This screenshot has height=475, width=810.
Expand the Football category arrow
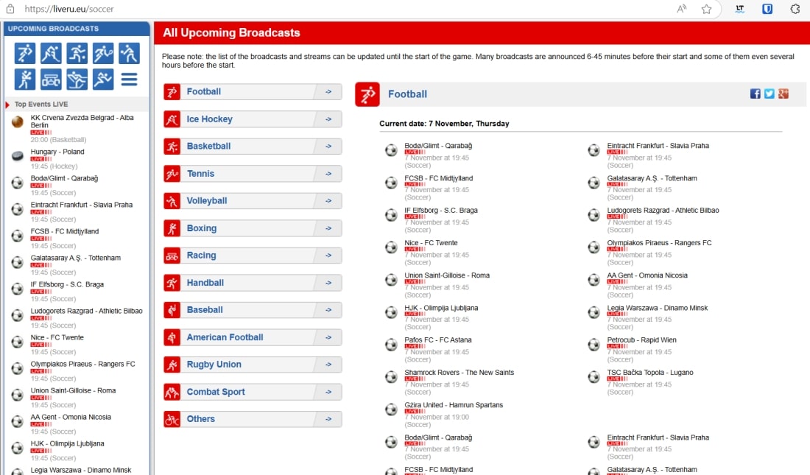[x=328, y=92]
